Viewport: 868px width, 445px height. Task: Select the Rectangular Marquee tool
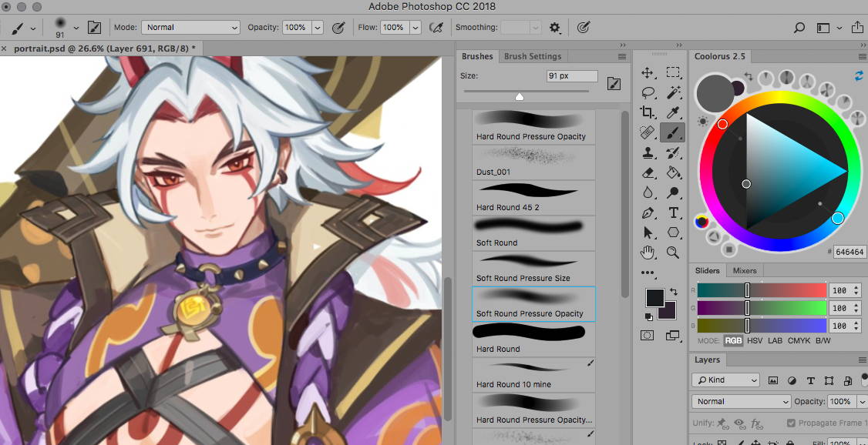(673, 72)
